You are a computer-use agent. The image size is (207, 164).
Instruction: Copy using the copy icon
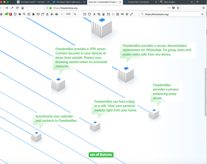pyautogui.click(x=99, y=14)
